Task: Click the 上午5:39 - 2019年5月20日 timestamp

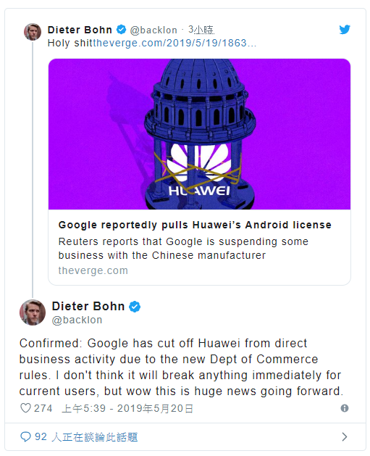Action: click(x=127, y=408)
